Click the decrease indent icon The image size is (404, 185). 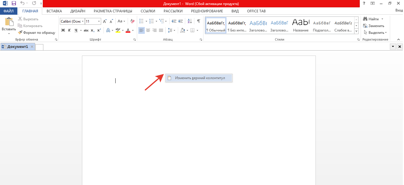coord(174,21)
